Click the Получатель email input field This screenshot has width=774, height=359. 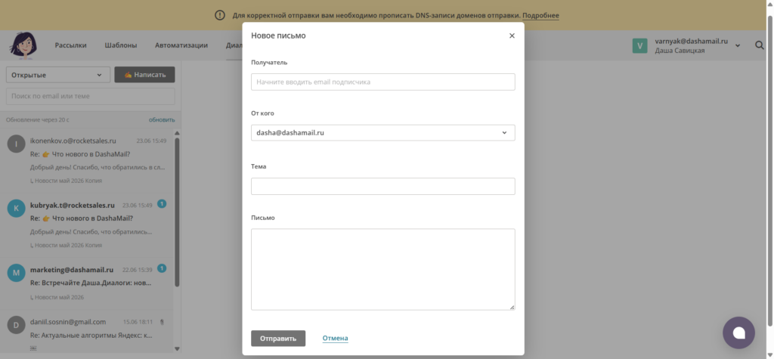383,82
